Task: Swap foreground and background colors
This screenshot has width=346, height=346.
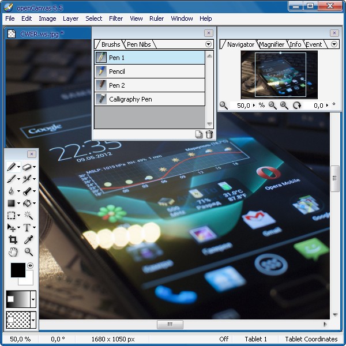Action: tap(30, 266)
